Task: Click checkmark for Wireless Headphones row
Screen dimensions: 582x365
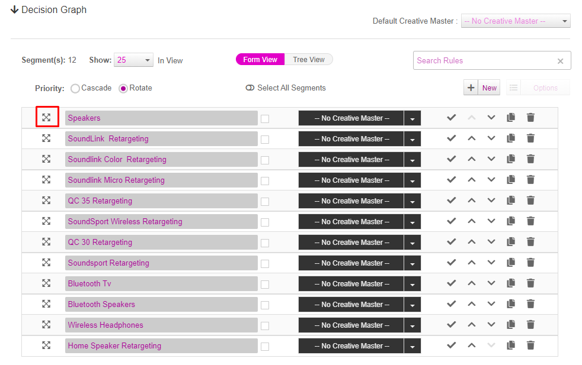Action: (452, 325)
